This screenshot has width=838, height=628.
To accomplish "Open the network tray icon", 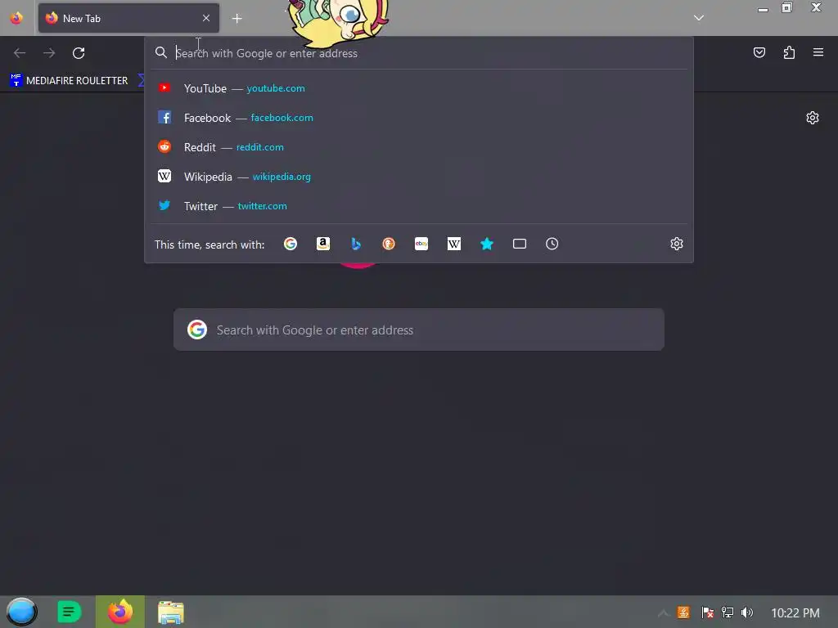I will (728, 612).
